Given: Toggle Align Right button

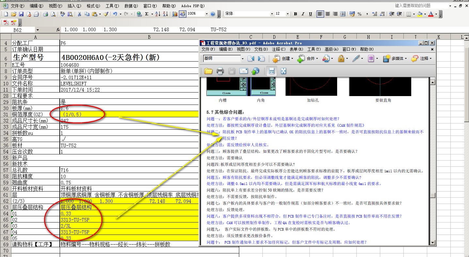Looking at the screenshot, I should (x=335, y=14).
